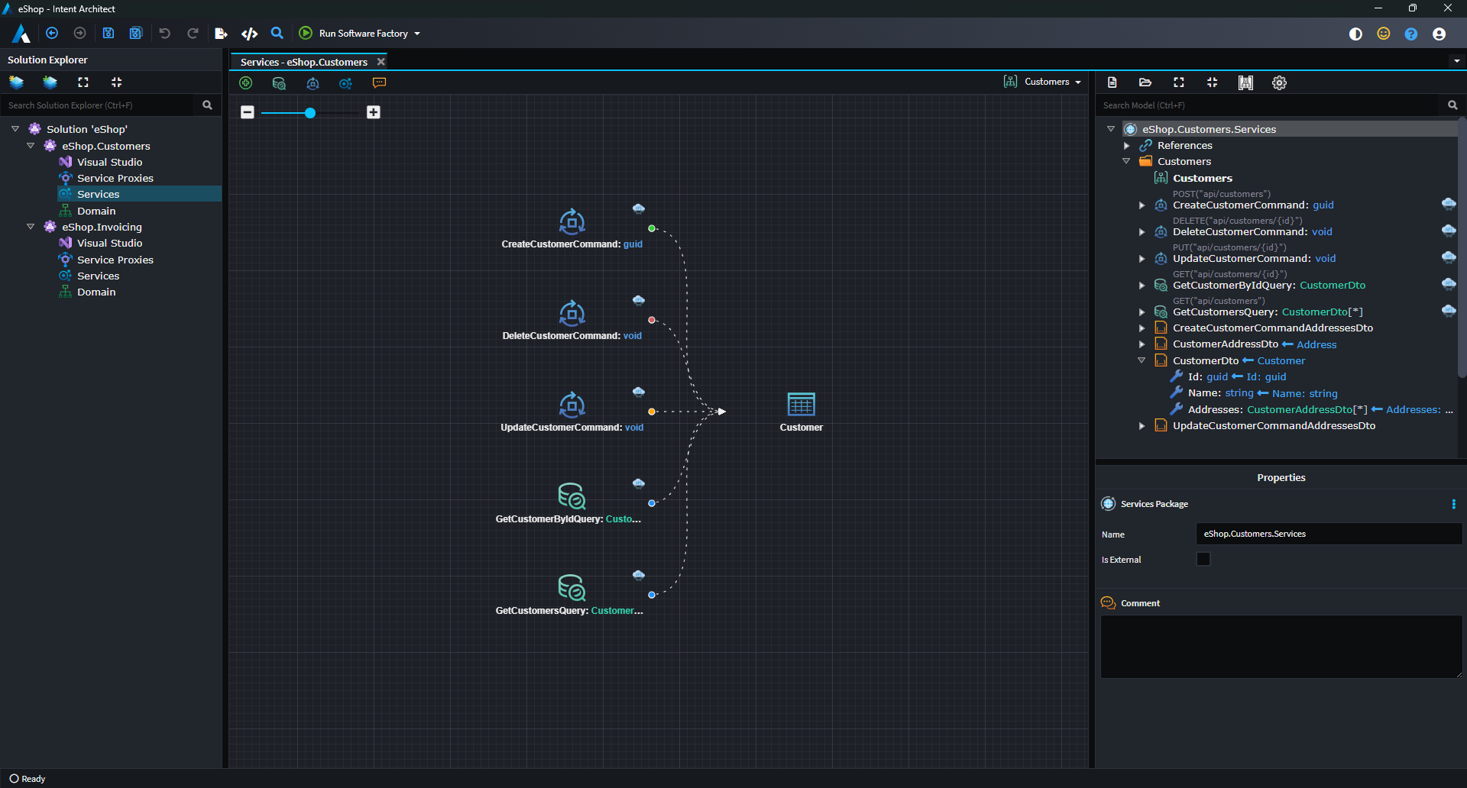
Task: Click the open folder icon in model panel
Action: [x=1145, y=82]
